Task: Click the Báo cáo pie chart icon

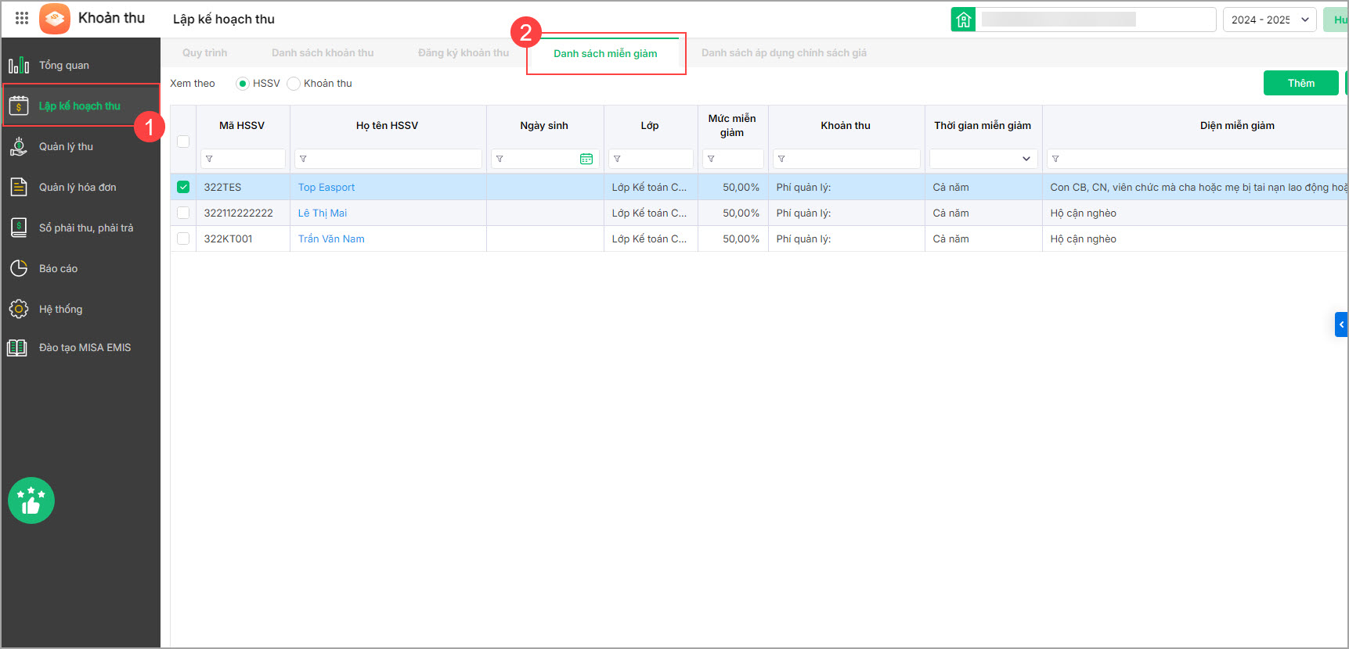Action: 19,268
